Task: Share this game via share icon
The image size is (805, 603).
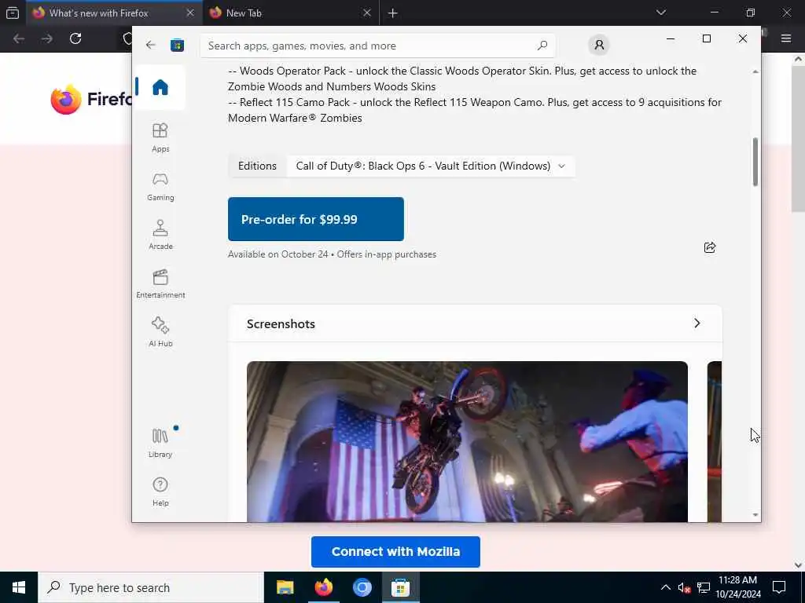Action: (710, 247)
